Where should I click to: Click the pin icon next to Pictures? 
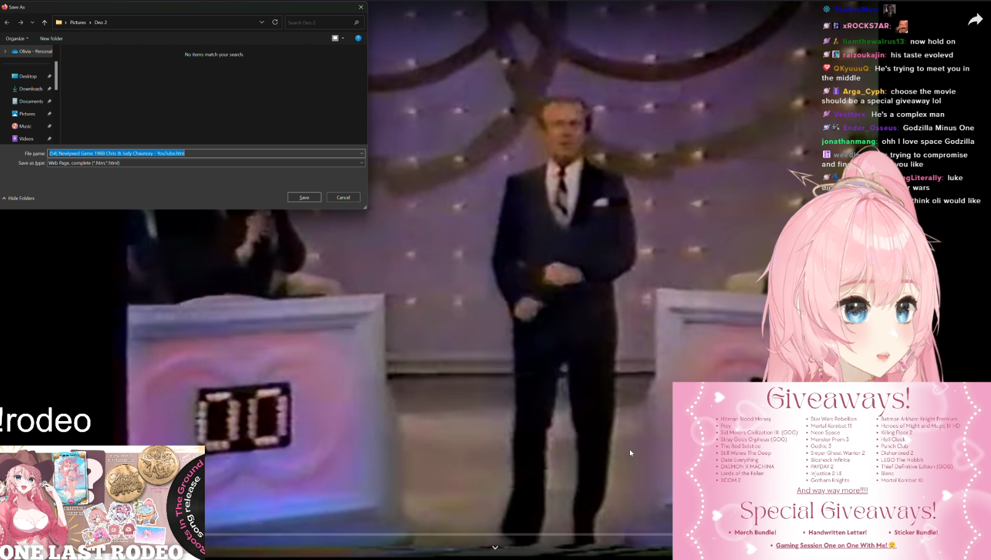pos(49,114)
